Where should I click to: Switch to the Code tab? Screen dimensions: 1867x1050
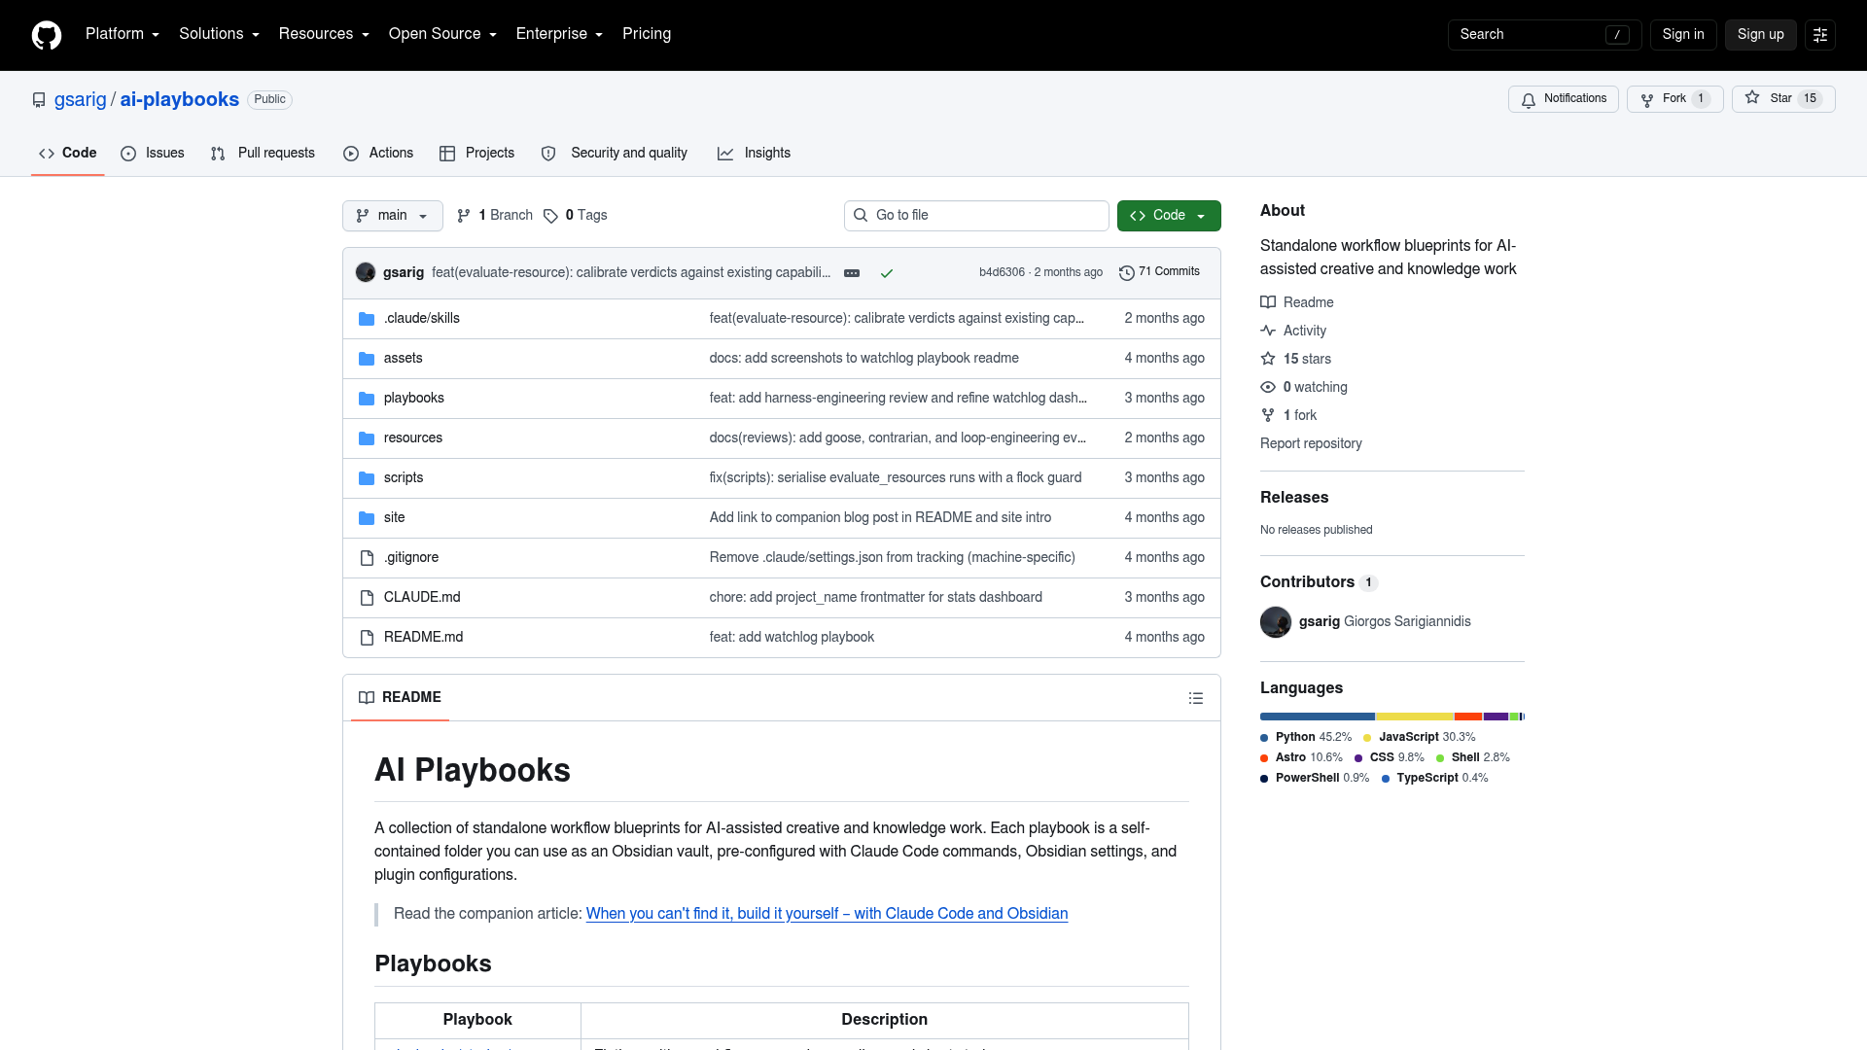click(68, 154)
